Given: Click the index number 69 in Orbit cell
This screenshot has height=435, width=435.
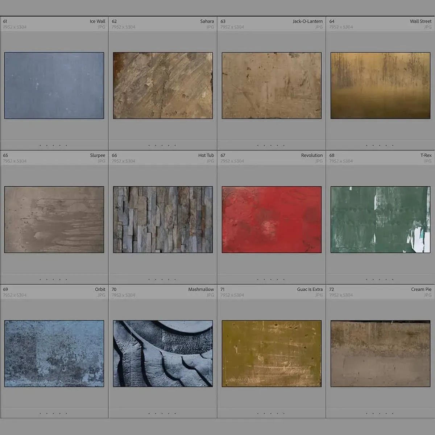Looking at the screenshot, I should (x=5, y=289).
